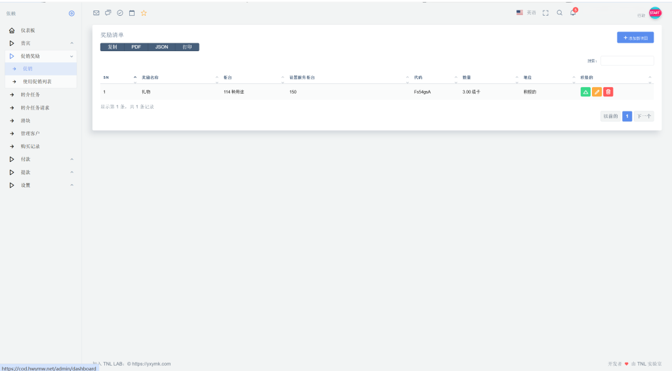Click the 打印 print button

[x=187, y=47]
